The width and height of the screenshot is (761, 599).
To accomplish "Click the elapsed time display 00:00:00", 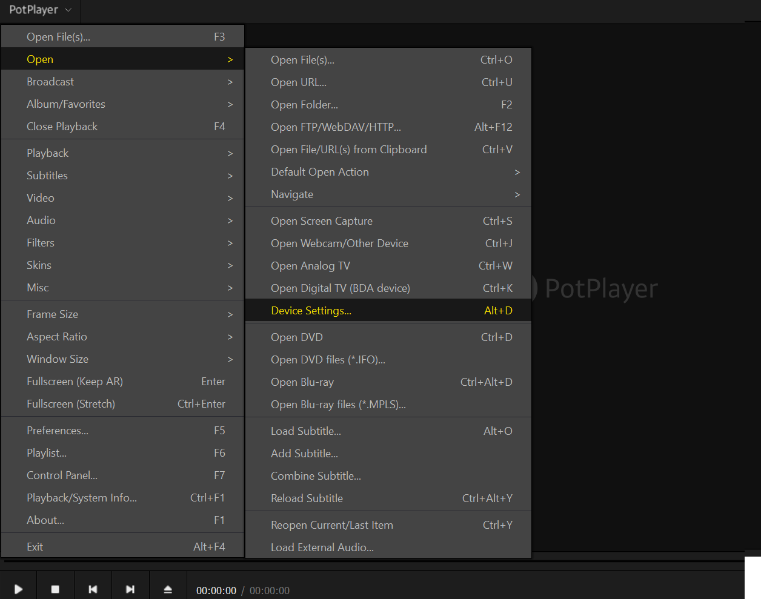I will tap(216, 591).
